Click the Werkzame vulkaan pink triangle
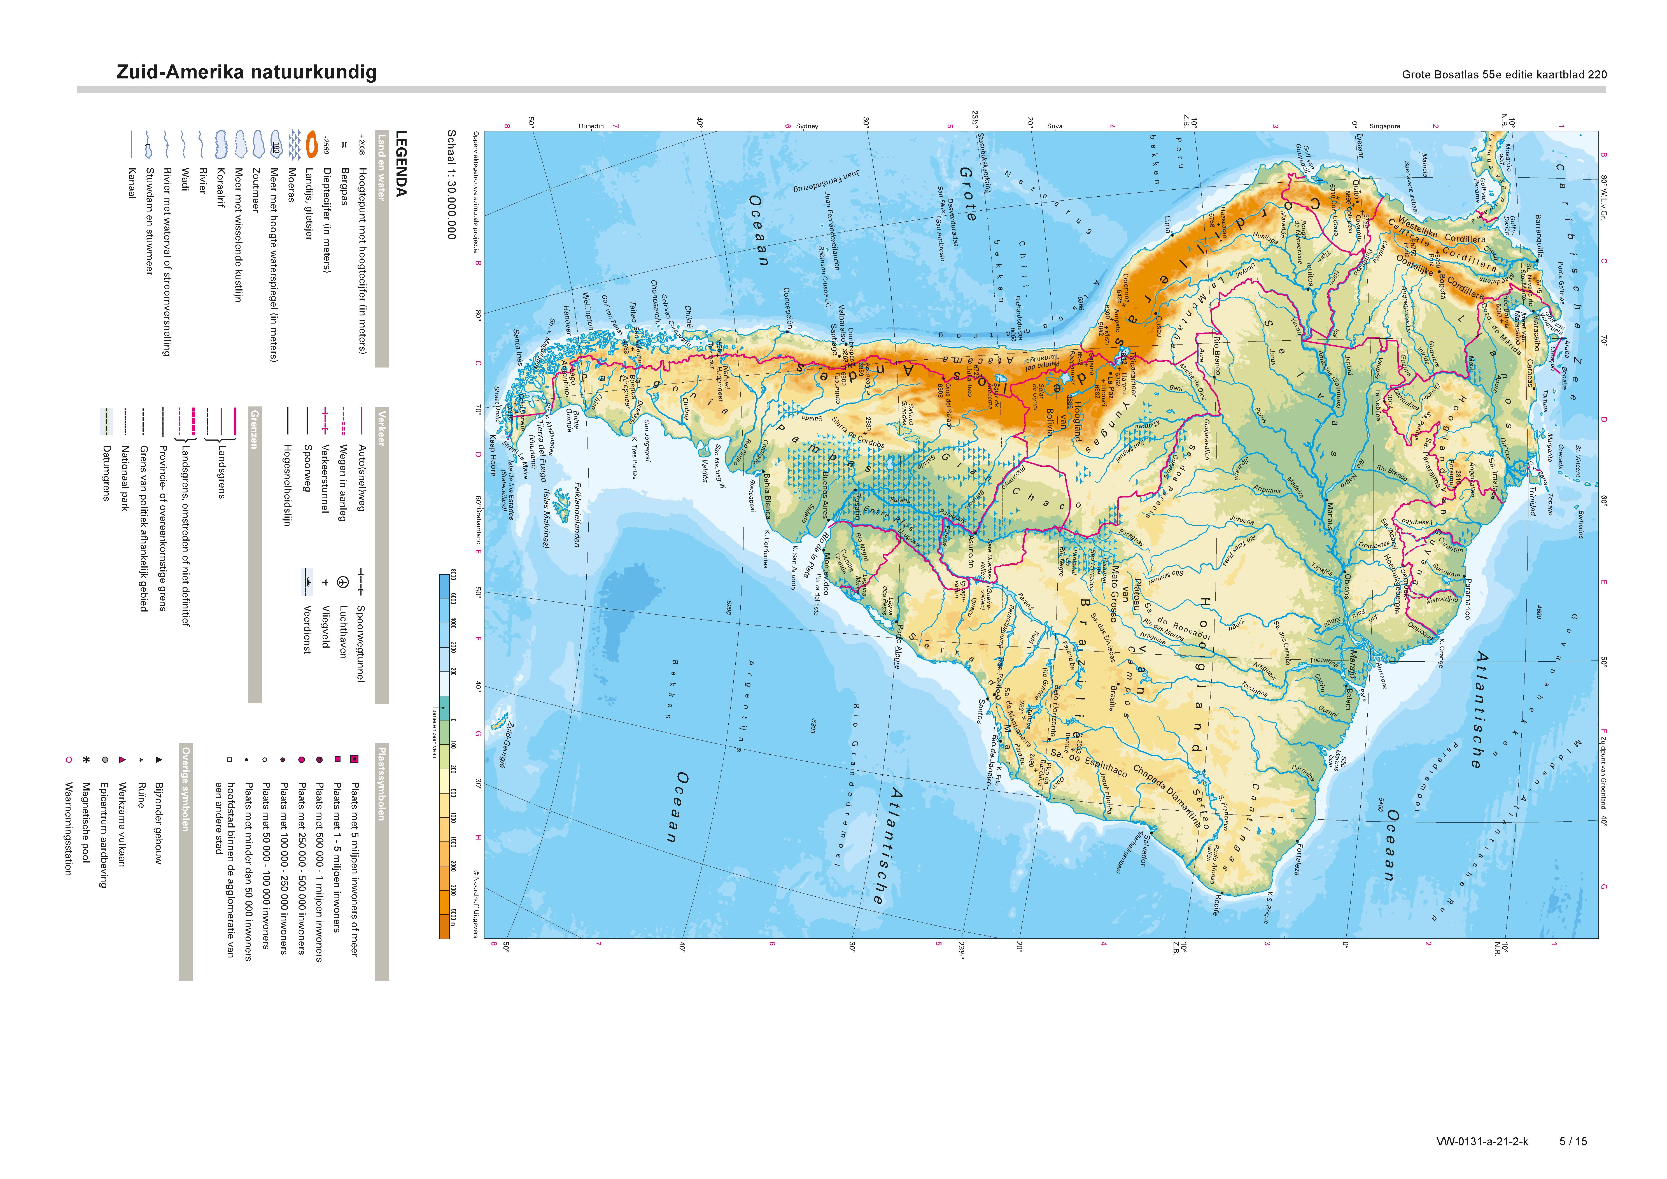Screen dimensions: 1667x1179 [122, 760]
